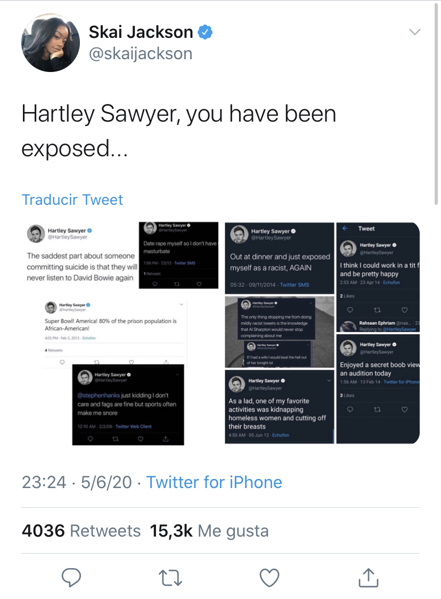This screenshot has height=599, width=441.
Task: Open the 'As a lad' tweet screenshot
Action: tap(279, 406)
